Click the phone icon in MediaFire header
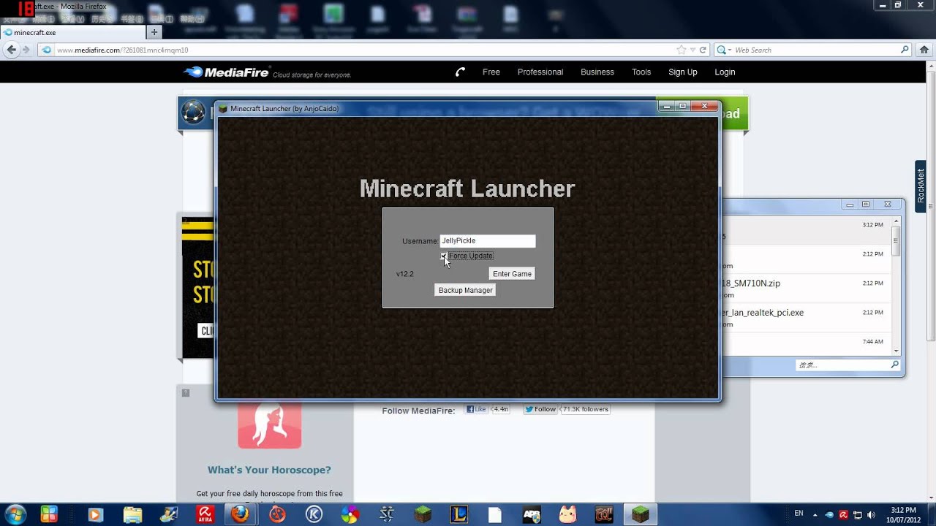The height and width of the screenshot is (526, 936). (460, 72)
